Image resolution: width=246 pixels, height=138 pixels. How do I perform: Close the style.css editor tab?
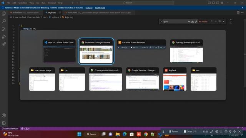point(60,13)
